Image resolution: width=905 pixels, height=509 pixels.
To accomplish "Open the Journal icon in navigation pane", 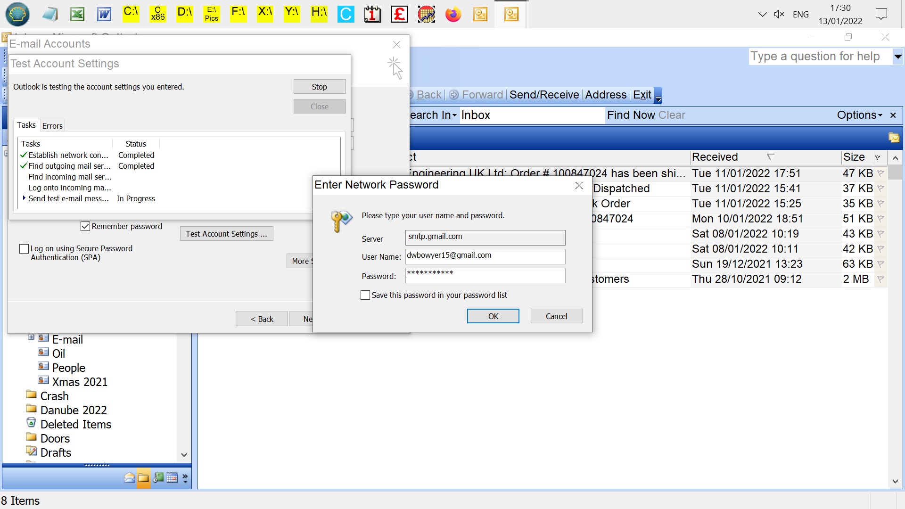I will pyautogui.click(x=158, y=478).
